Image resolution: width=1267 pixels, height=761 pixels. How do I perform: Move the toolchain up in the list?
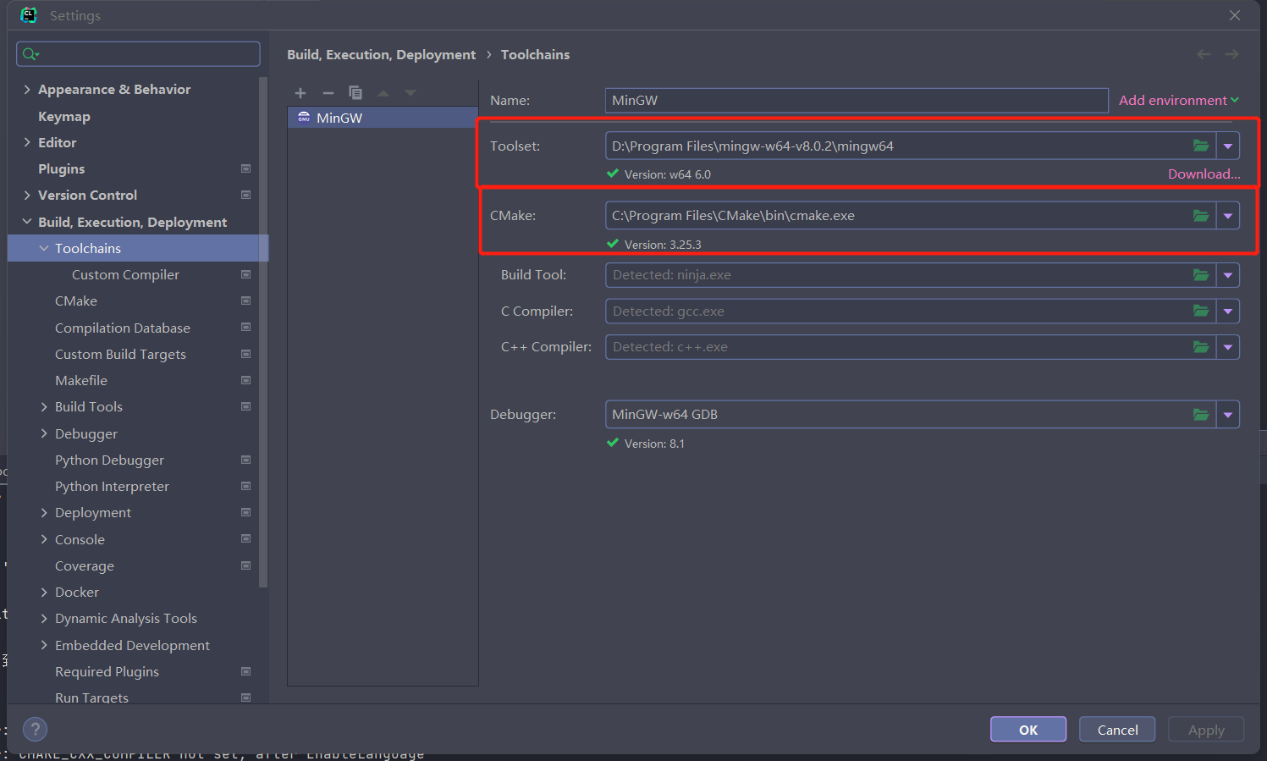[x=383, y=93]
